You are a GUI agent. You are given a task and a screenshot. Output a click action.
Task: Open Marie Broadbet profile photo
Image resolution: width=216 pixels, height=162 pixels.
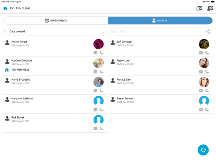[x=99, y=82]
